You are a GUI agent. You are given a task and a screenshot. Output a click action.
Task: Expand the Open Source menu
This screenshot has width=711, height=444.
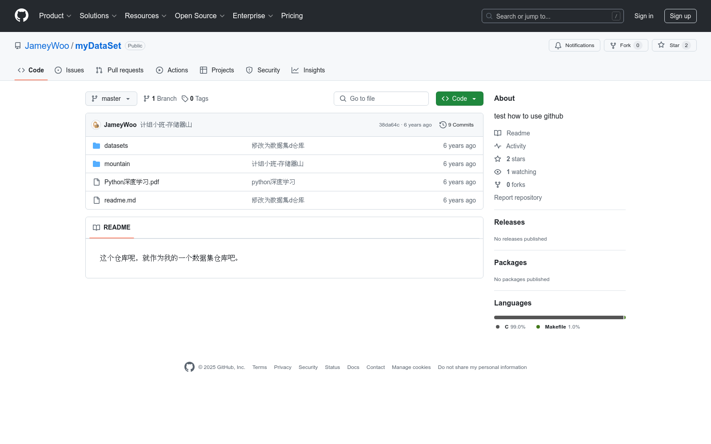(x=200, y=16)
